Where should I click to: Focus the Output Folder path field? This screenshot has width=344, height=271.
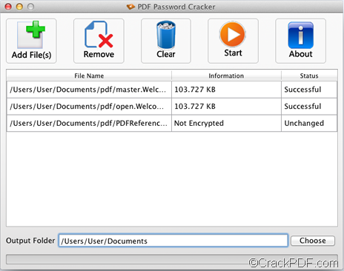pos(173,241)
